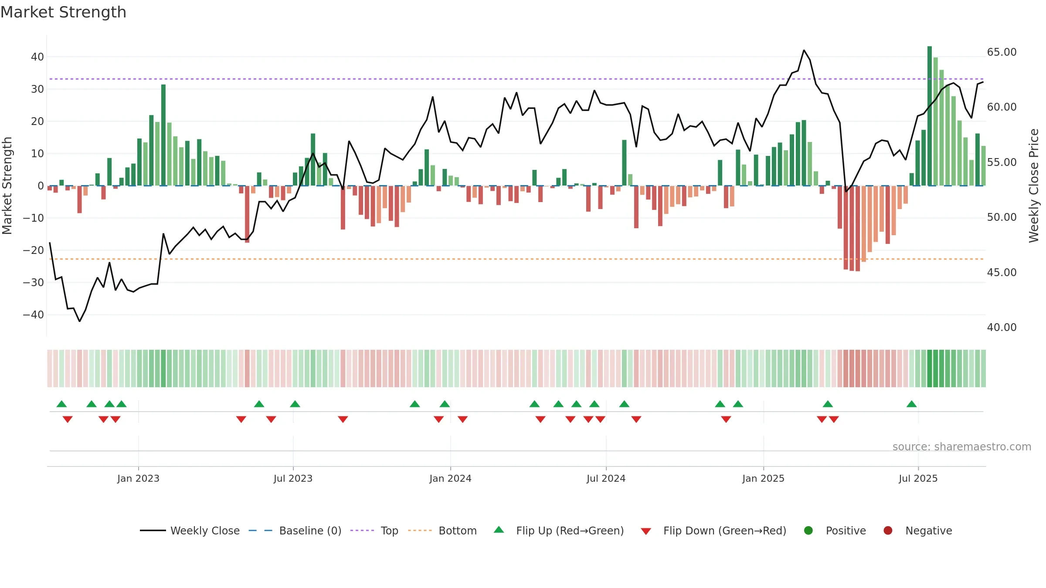Click the tallest green bar above 40 in mid-2025
1046x588 pixels.
click(930, 116)
